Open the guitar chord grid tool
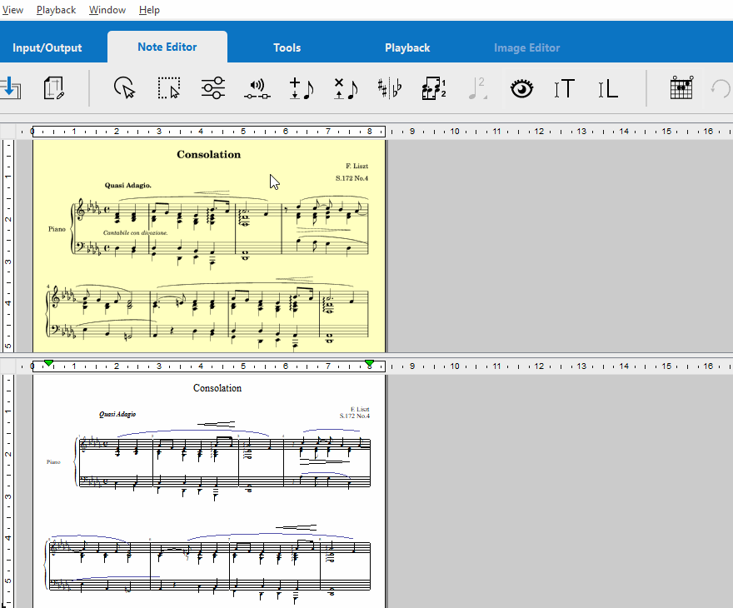This screenshot has width=733, height=608. point(681,87)
